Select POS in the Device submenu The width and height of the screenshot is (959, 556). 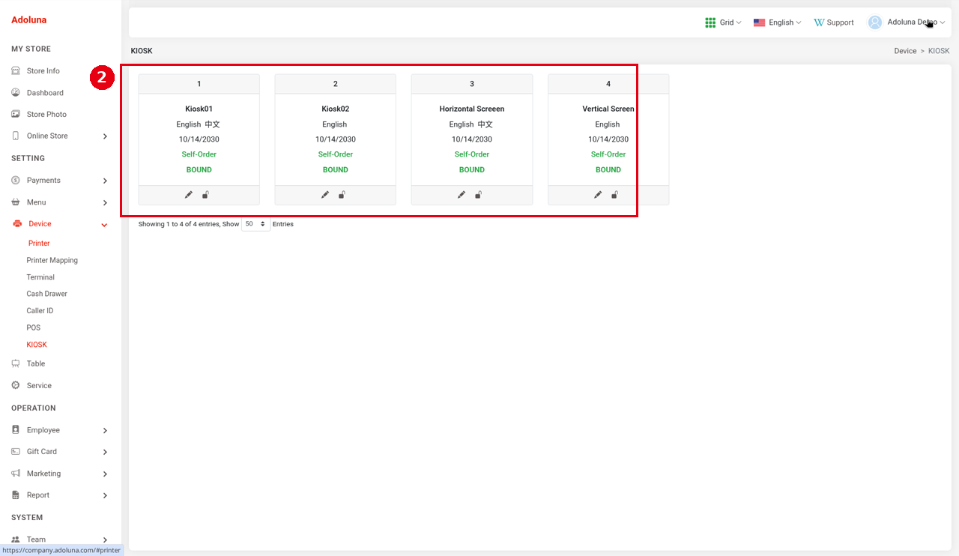(34, 327)
